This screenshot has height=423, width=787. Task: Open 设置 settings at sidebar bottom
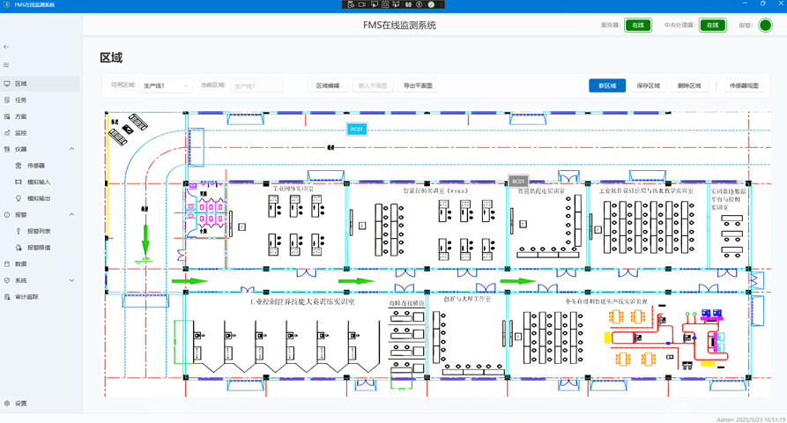point(20,404)
